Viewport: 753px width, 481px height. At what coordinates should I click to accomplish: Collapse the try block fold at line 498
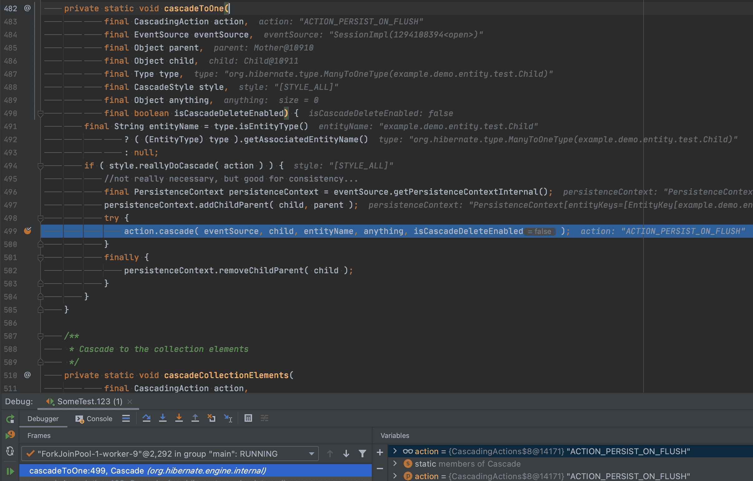point(40,218)
